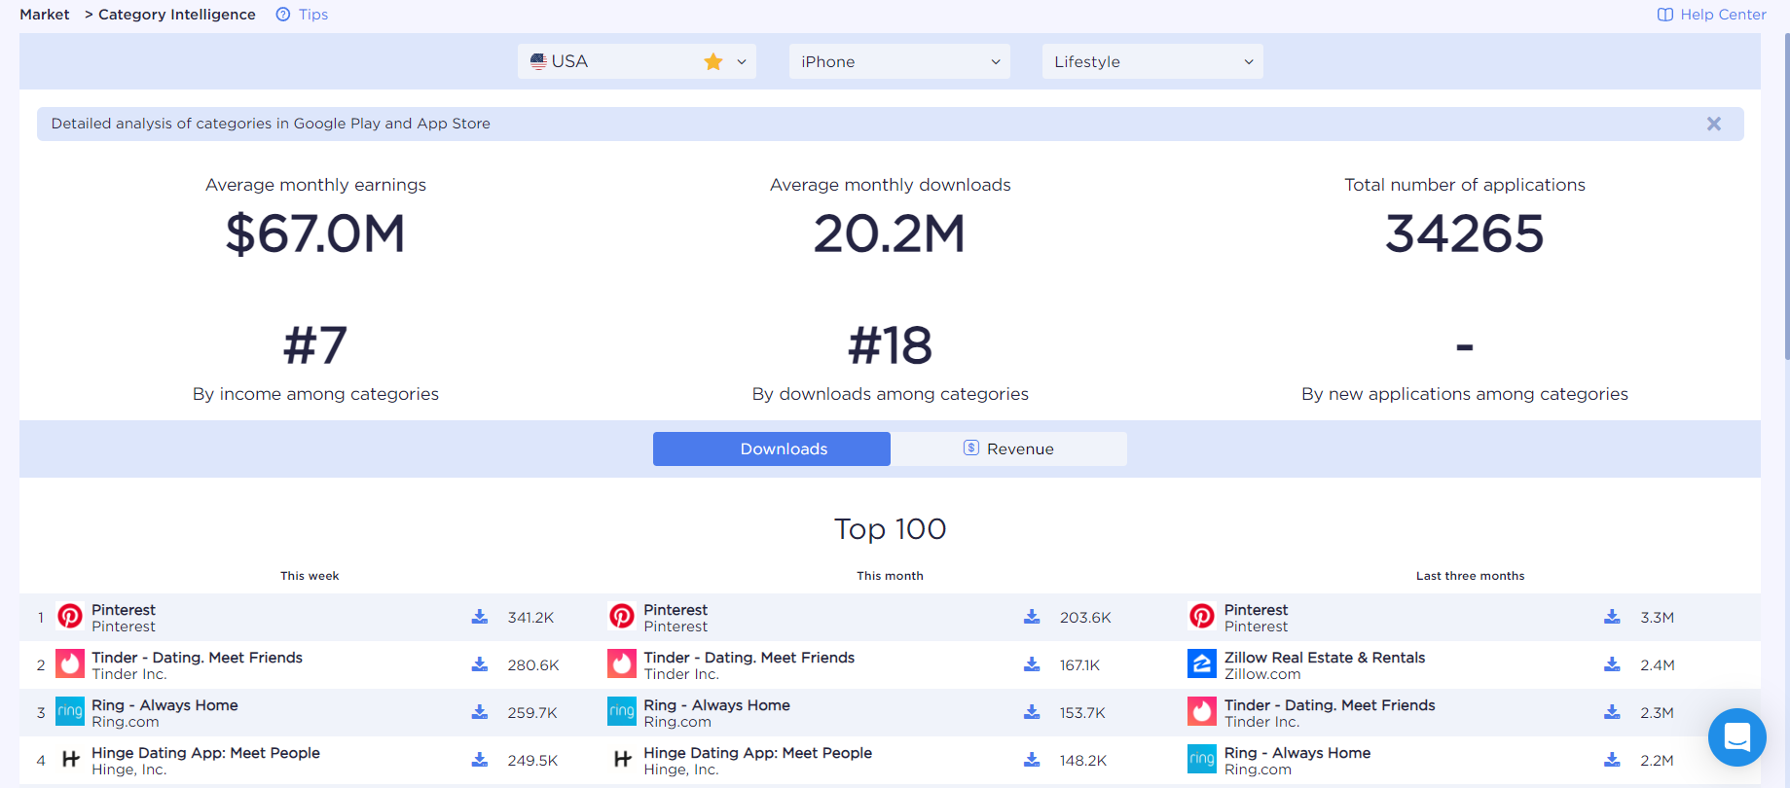Image resolution: width=1790 pixels, height=788 pixels.
Task: Click download icon next to 3.3M
Action: pyautogui.click(x=1612, y=617)
